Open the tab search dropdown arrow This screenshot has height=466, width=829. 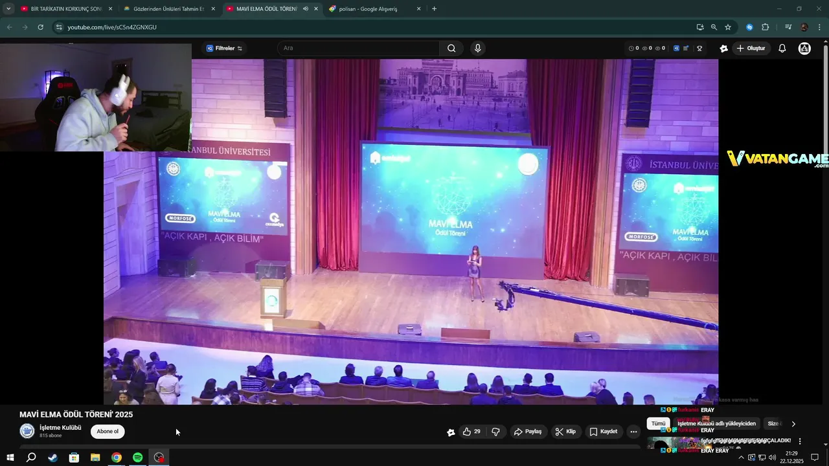tap(8, 9)
